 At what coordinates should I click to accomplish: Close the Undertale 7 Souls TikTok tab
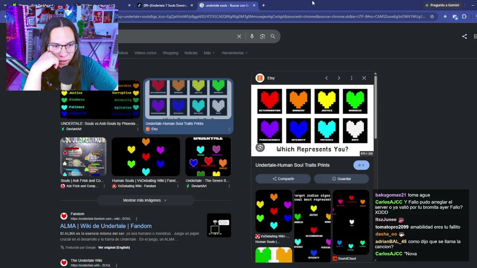pyautogui.click(x=192, y=5)
